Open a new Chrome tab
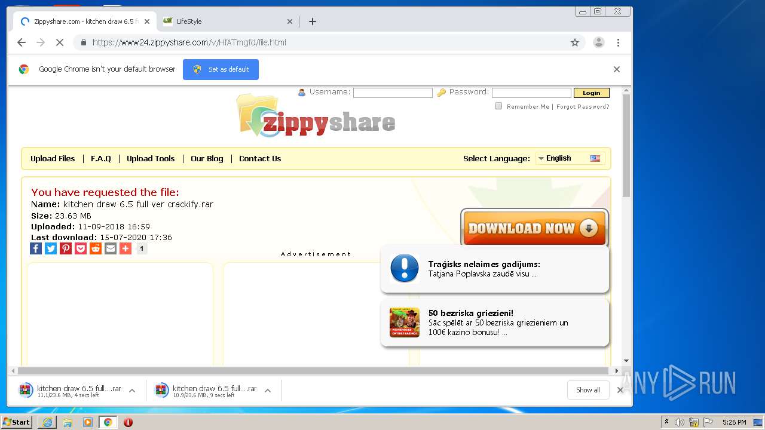 [x=312, y=21]
